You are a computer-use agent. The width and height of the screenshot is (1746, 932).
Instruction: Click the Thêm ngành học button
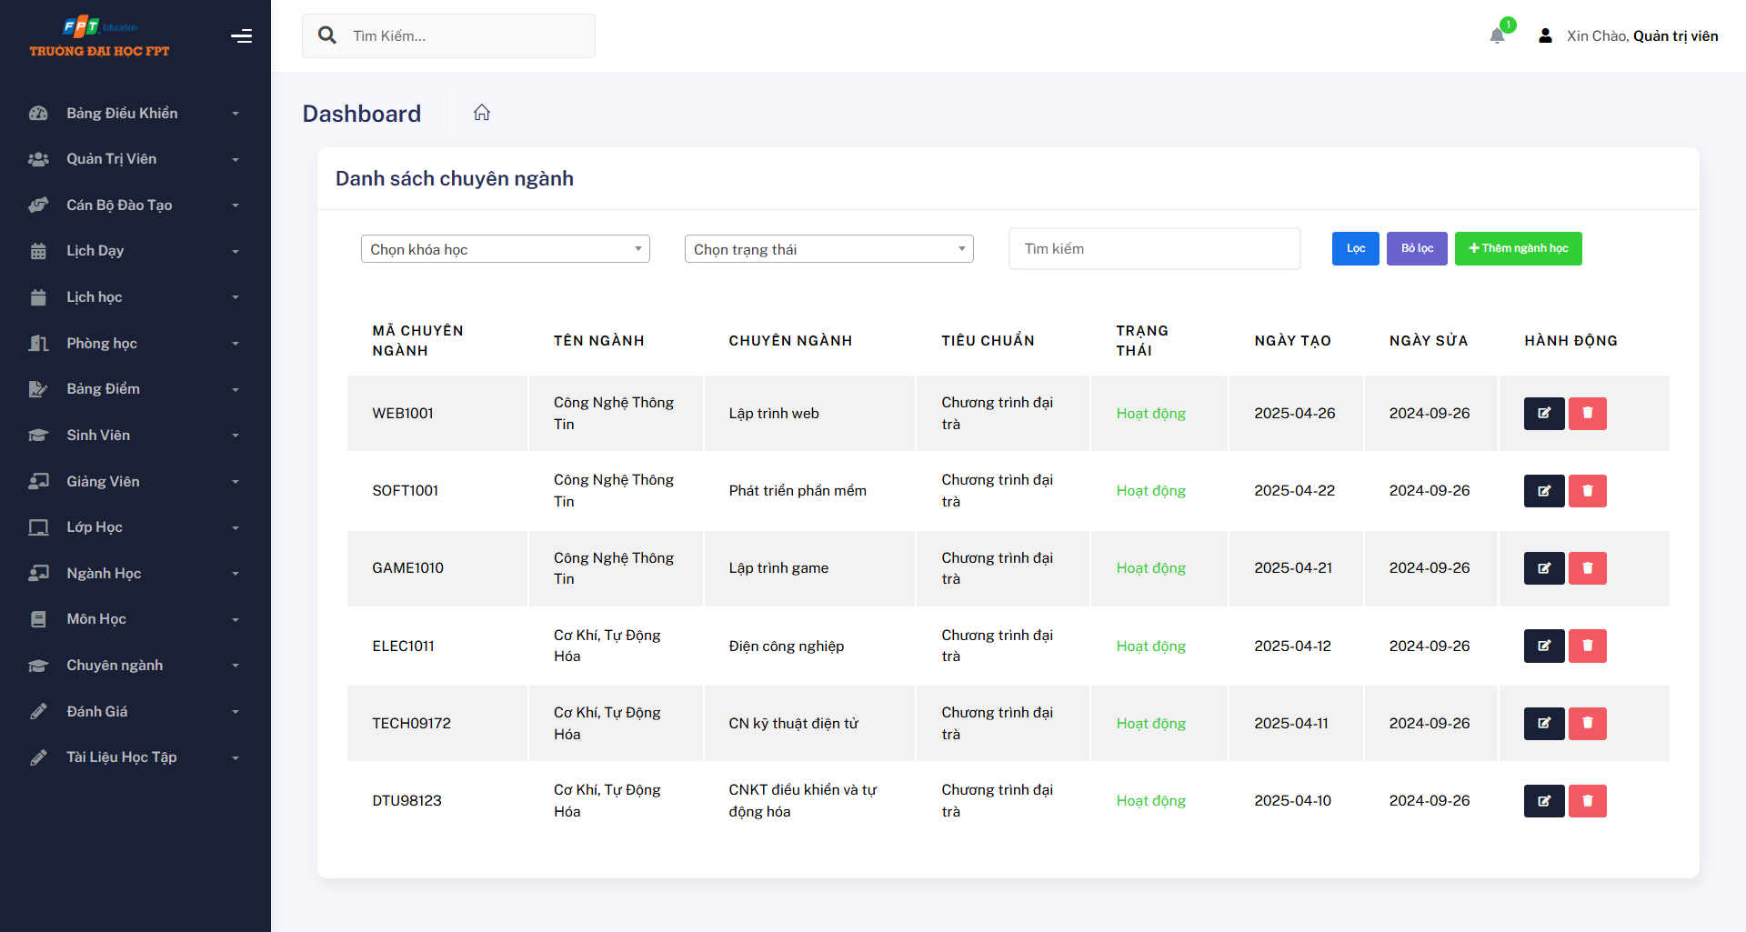point(1518,248)
